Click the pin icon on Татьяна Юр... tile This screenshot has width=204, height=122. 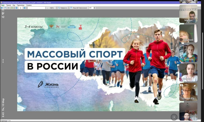pos(195,86)
